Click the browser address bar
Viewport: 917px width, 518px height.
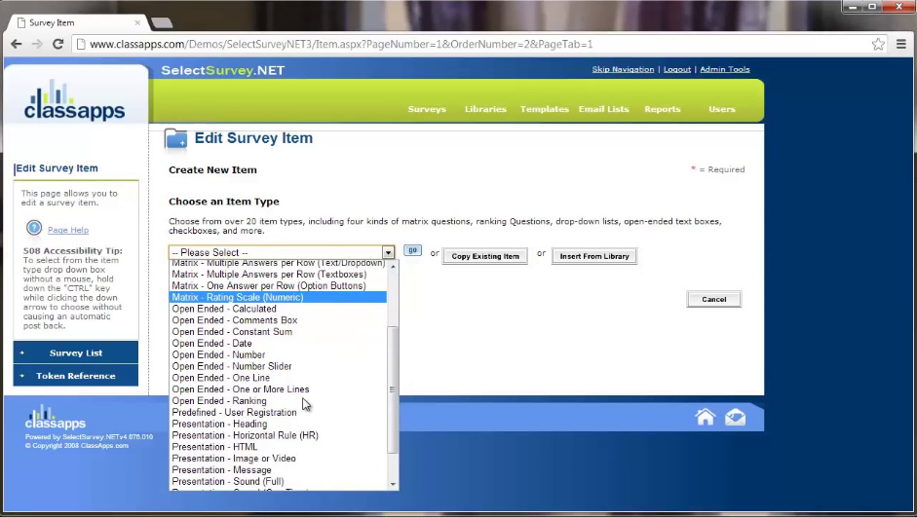[x=468, y=44]
